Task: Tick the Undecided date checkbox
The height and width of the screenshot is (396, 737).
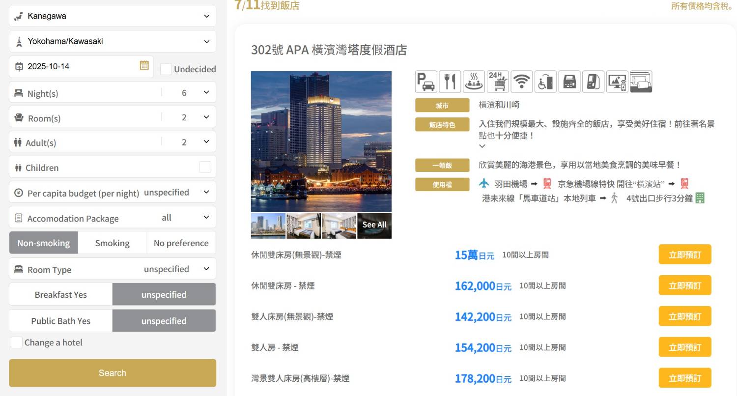Action: point(166,69)
